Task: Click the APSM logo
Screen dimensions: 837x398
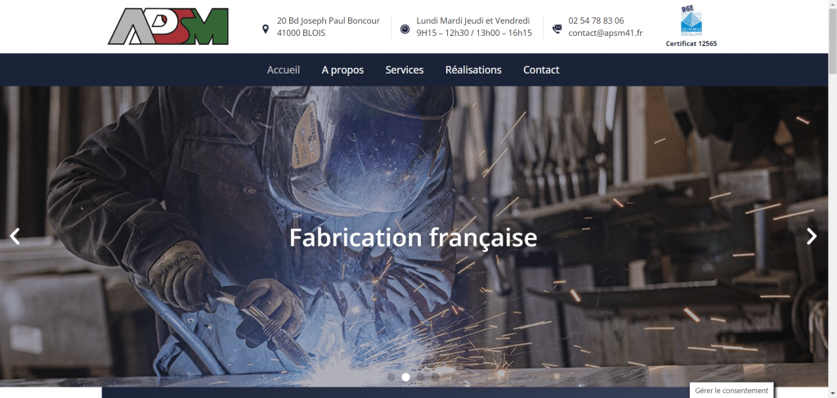Action: (x=168, y=26)
